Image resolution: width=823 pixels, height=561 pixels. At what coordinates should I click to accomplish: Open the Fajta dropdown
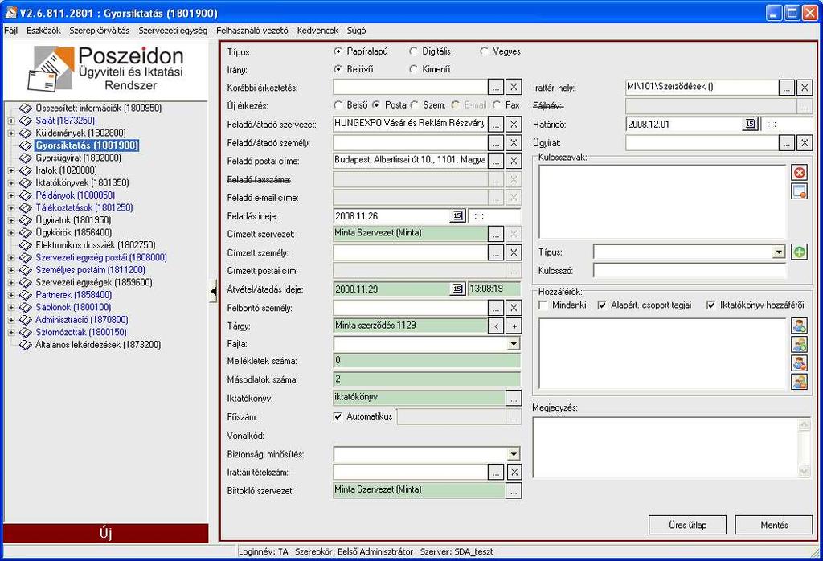[514, 344]
